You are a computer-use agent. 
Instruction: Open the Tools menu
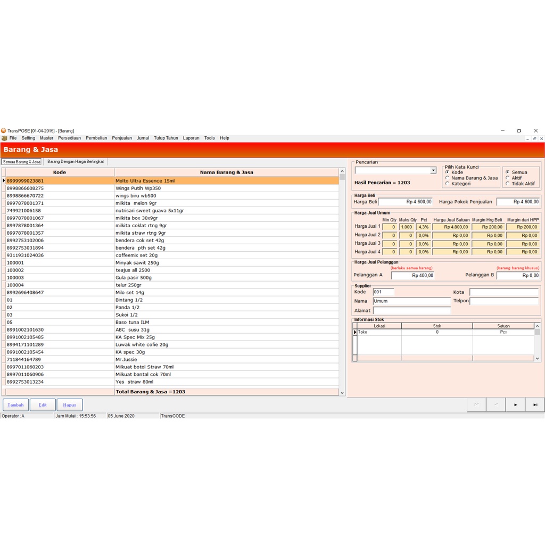coord(209,138)
